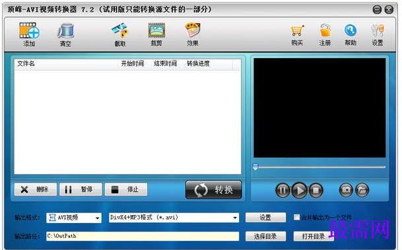This screenshot has width=402, height=250.
Task: Click the 结束时间 column header
Action: pos(168,64)
